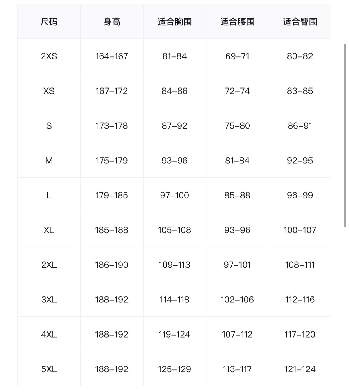Click the 尺码 column header
The width and height of the screenshot is (349, 392).
49,22
